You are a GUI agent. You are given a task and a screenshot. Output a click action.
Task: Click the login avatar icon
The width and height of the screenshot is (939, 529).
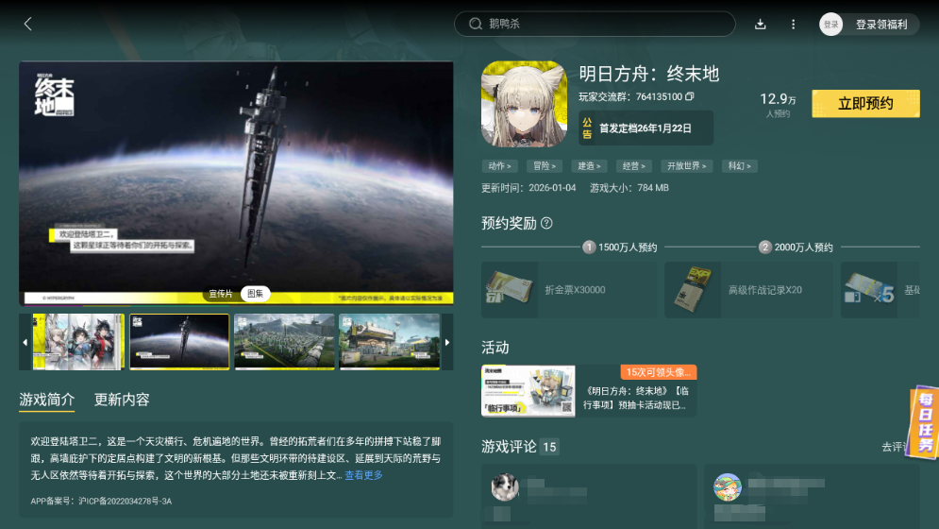(x=830, y=25)
